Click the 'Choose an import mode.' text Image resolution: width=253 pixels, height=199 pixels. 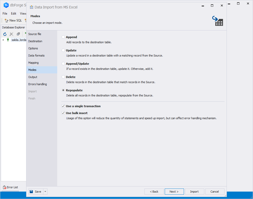click(47, 23)
